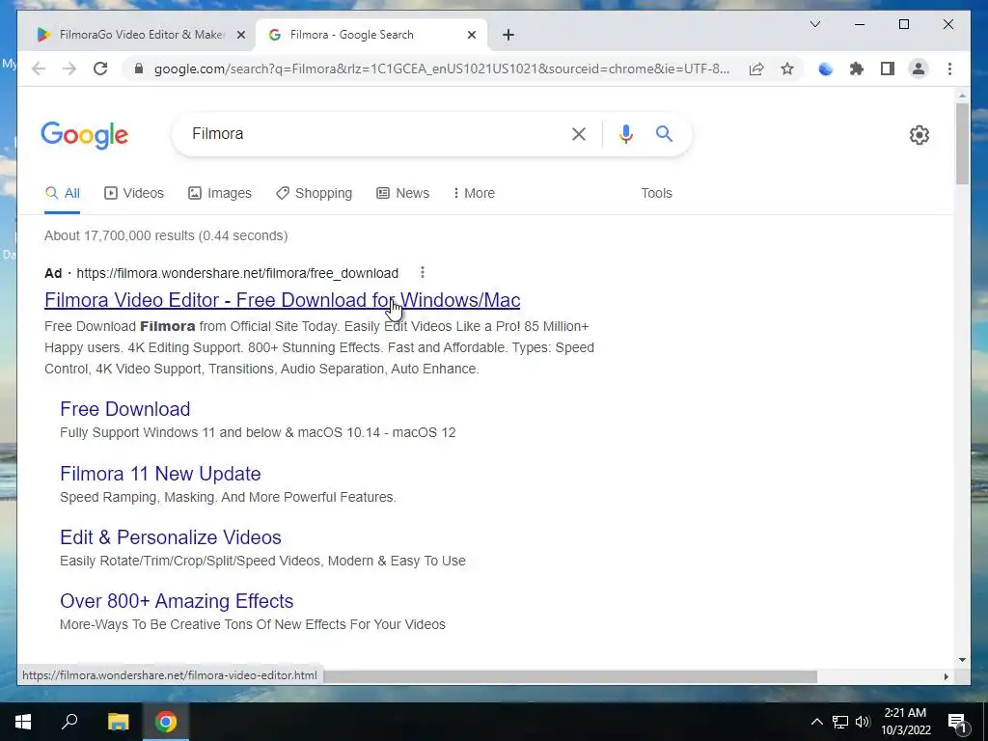The width and height of the screenshot is (988, 741).
Task: Open the Free Download sitelink
Action: [x=124, y=409]
